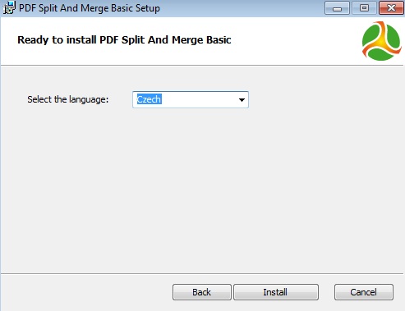Click the PDF Split And Merge logo

coord(381,41)
